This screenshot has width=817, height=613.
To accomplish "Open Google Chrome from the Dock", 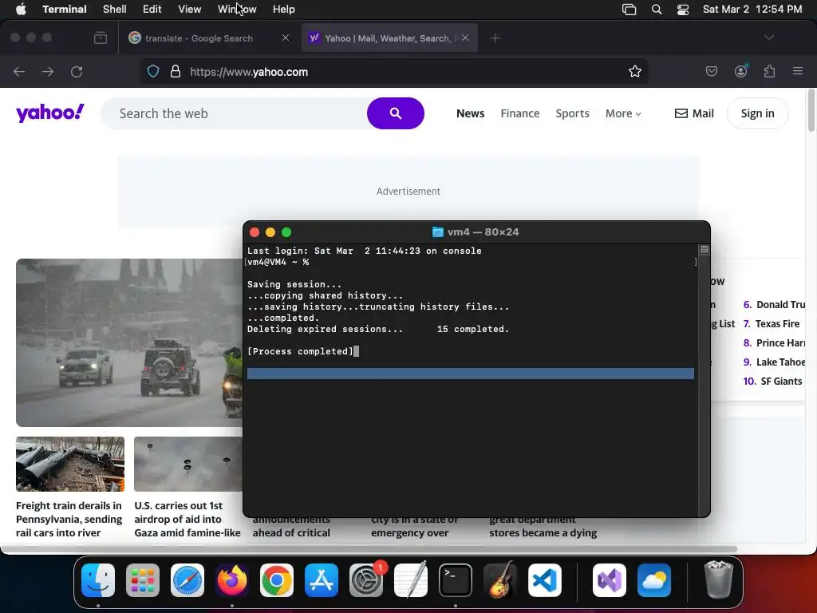I will click(x=277, y=580).
